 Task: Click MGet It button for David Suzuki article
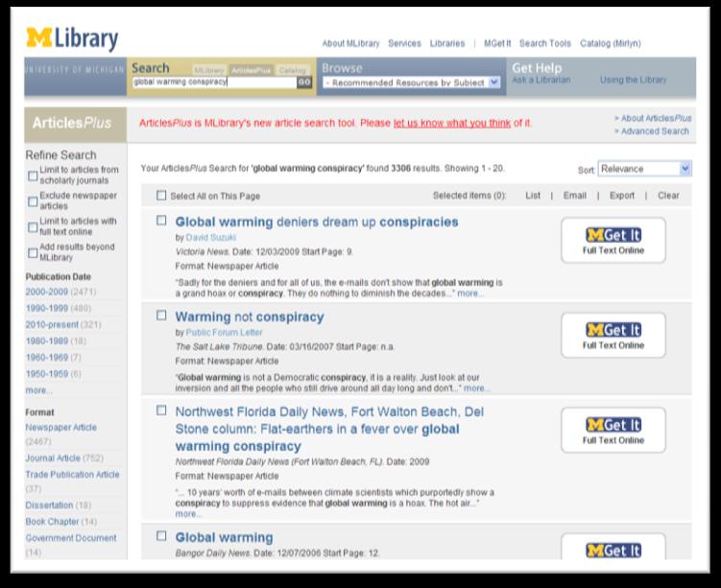[613, 240]
